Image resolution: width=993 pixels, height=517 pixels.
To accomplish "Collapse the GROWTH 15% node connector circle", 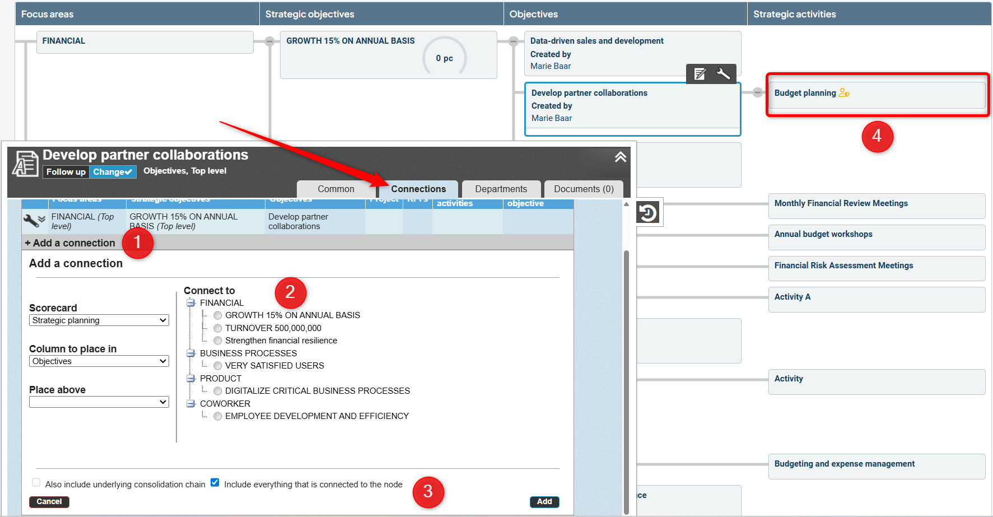I will pyautogui.click(x=269, y=41).
